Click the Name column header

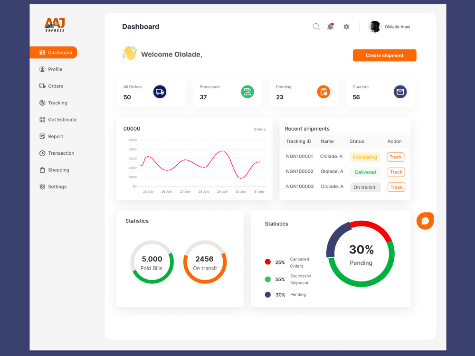pos(327,141)
